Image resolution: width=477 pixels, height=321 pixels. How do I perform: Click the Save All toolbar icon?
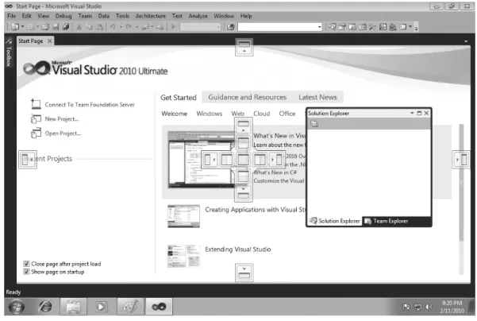66,27
